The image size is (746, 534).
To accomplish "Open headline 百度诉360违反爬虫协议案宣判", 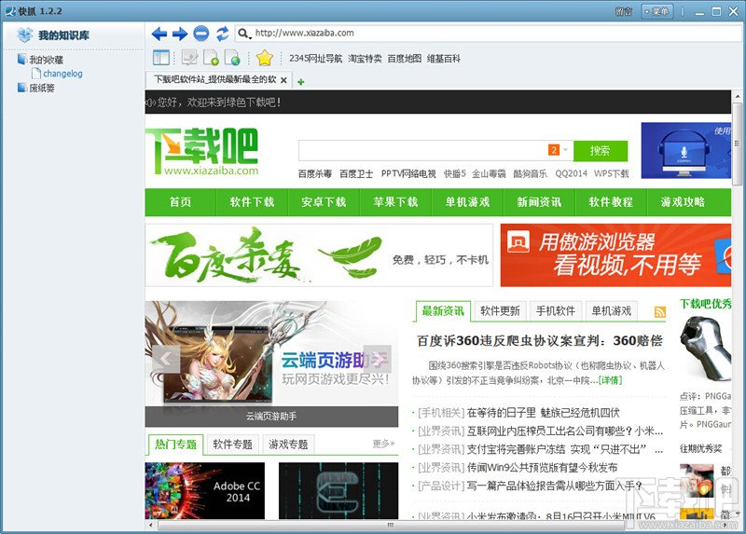I will [x=540, y=341].
